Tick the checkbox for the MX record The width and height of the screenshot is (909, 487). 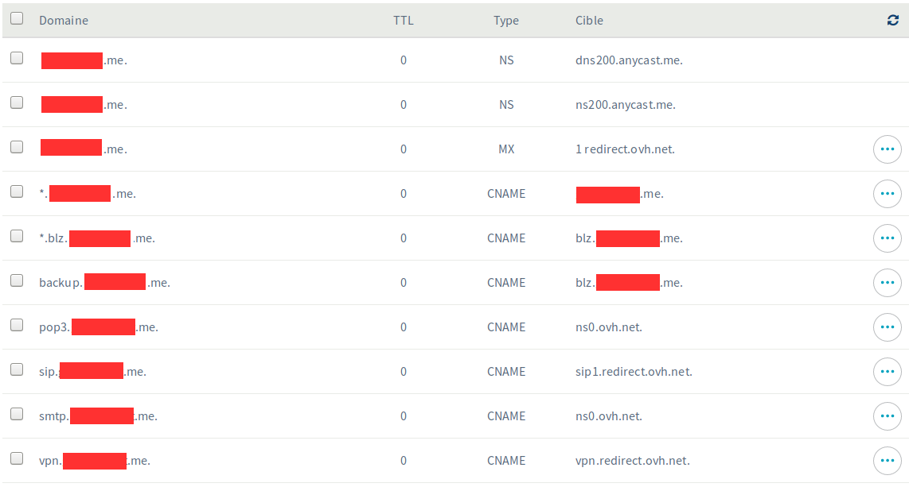click(17, 148)
